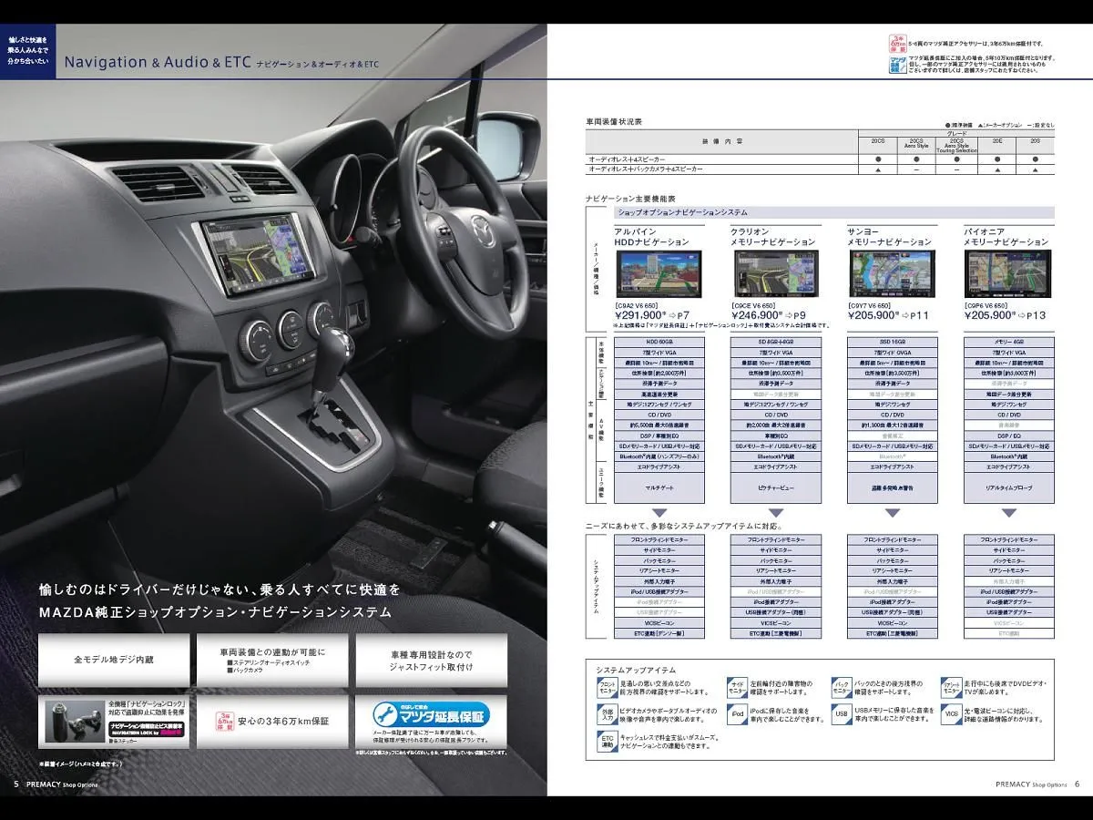The image size is (1093, 820).
Task: Click the blue マツダ延長保証 badge at page top right
Action: [x=896, y=65]
